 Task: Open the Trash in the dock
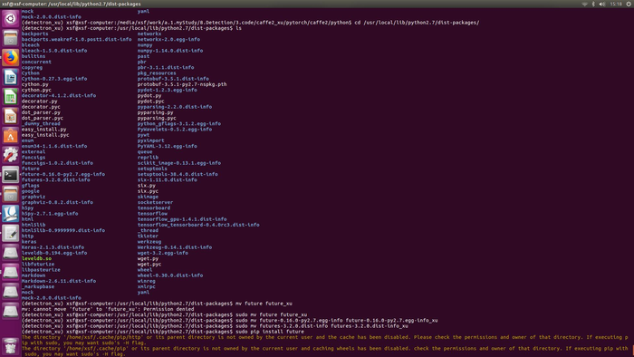[10, 346]
